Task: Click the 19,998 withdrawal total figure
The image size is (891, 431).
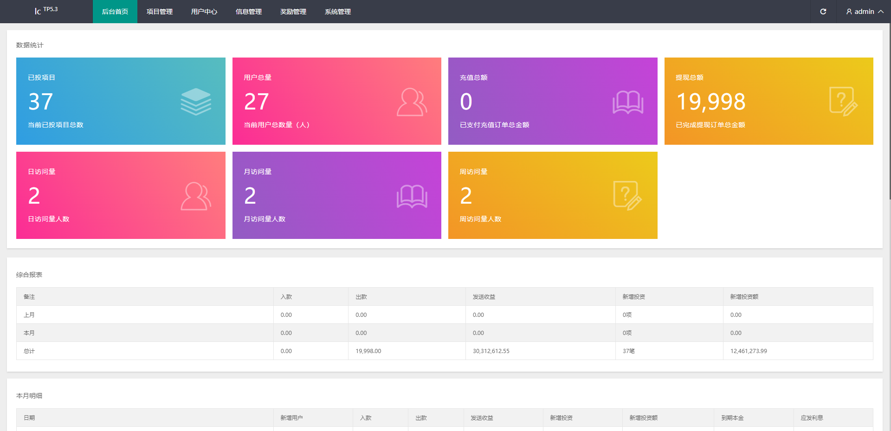Action: point(711,102)
